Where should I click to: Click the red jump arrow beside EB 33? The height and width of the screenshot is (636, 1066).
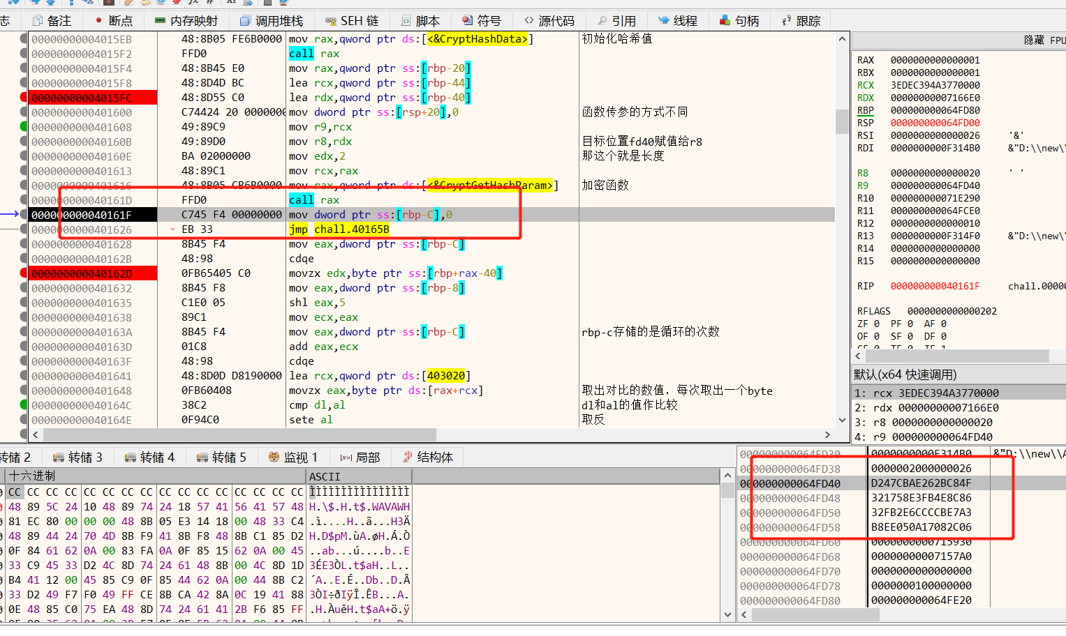coord(172,229)
